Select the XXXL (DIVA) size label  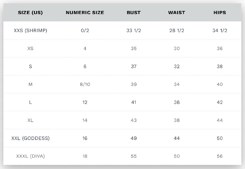(x=30, y=156)
